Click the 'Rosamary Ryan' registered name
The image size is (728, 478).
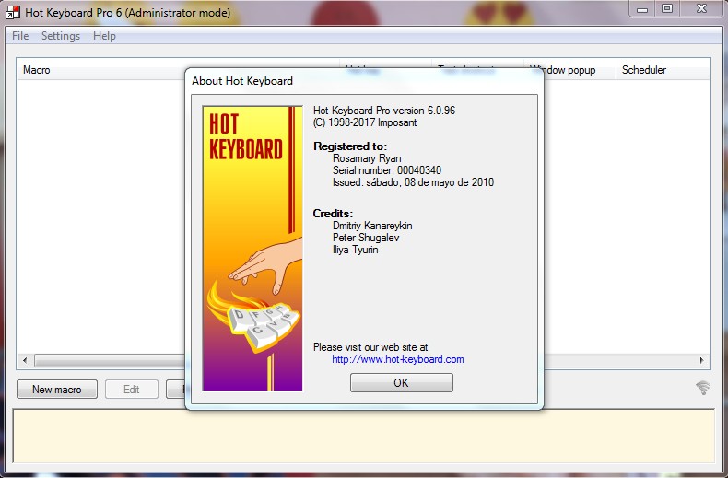[x=367, y=158]
